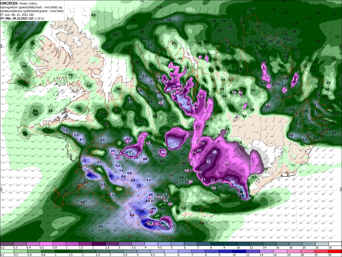Click the 9.6 precipitation value on the map

coord(111,176)
